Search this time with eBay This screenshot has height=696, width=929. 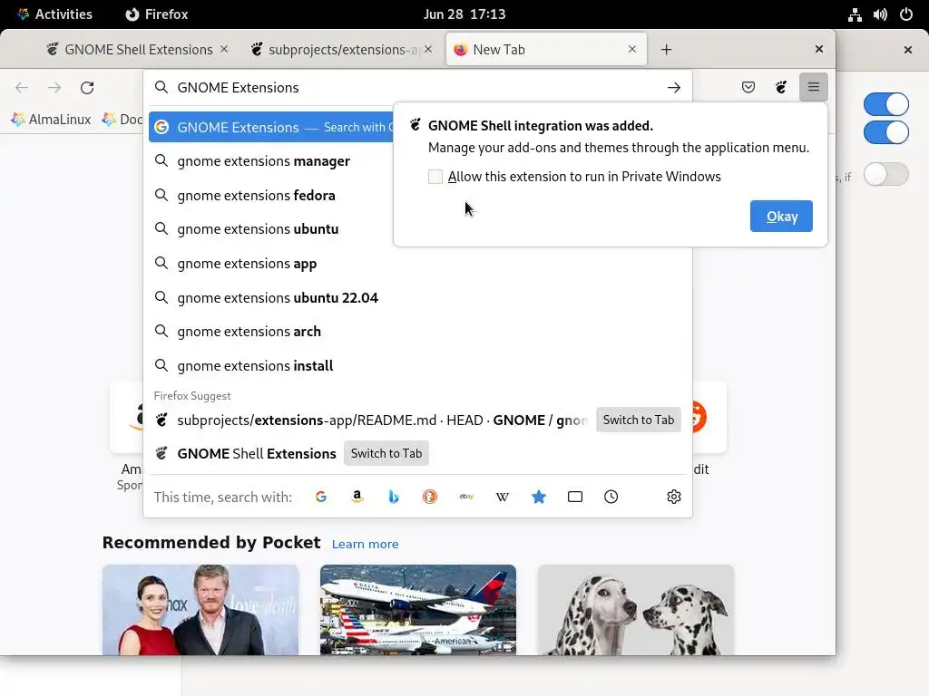point(466,497)
